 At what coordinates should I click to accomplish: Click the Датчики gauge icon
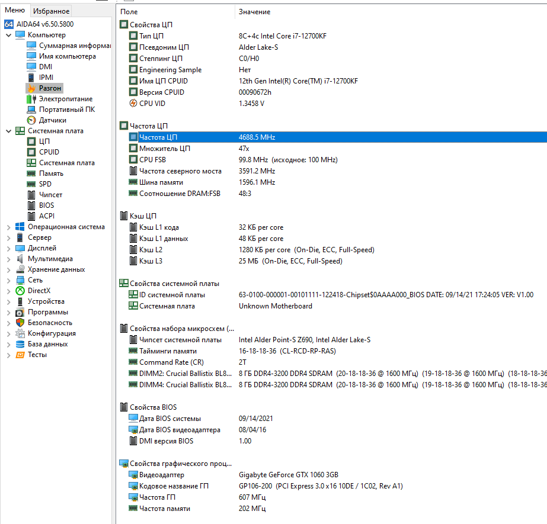click(31, 120)
